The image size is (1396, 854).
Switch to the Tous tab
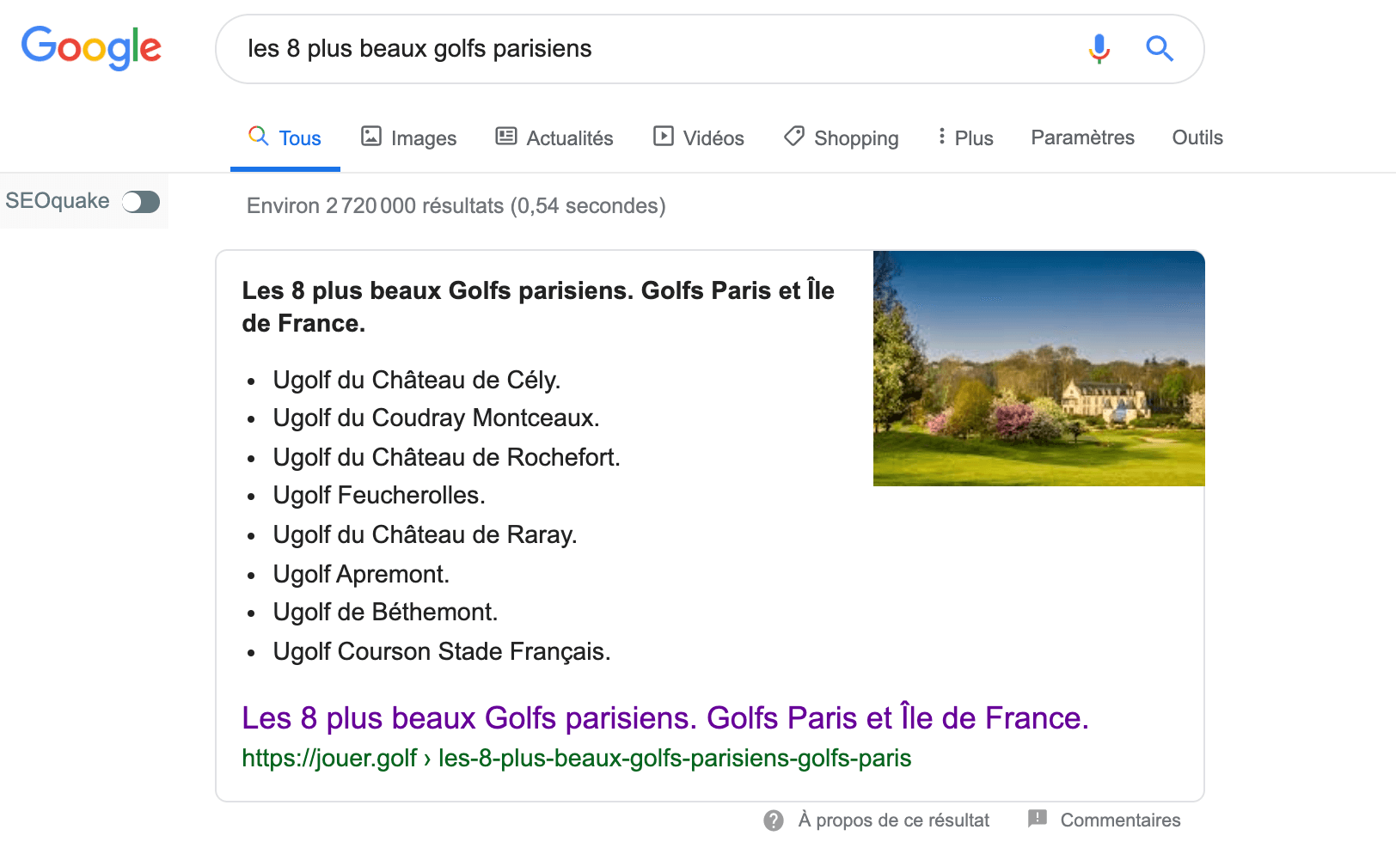click(285, 137)
